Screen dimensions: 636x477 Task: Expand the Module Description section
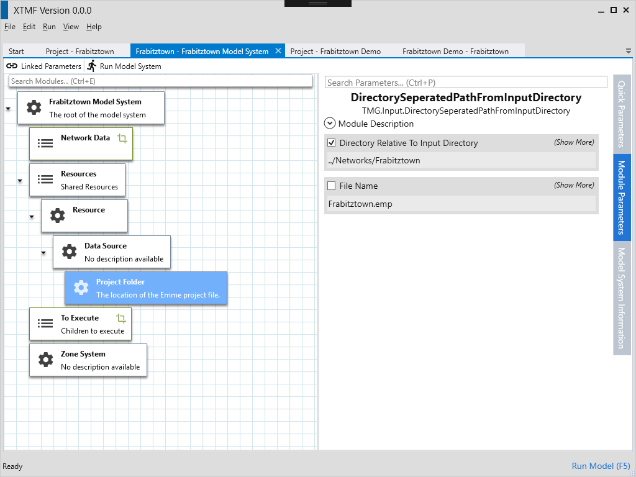330,124
